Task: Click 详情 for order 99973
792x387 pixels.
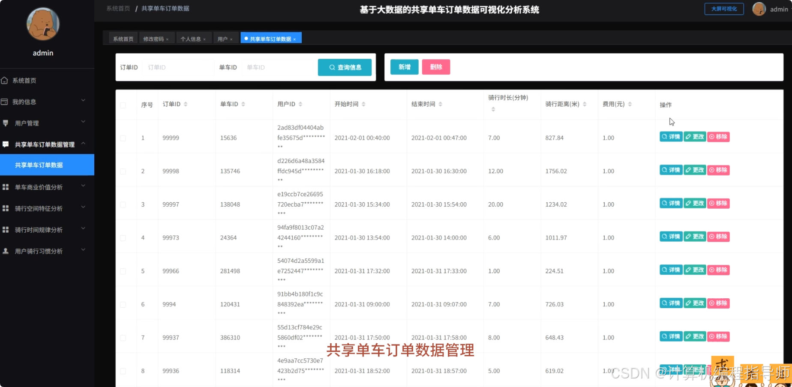Action: (671, 237)
